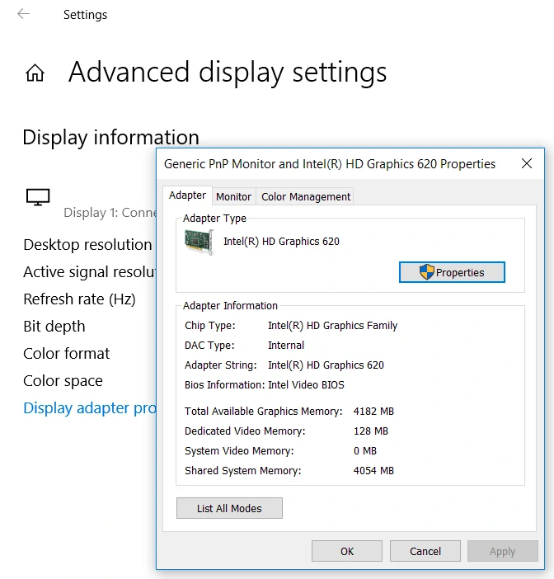Click Total Available Graphics Memory 4182 MB
This screenshot has height=579, width=554.
(373, 412)
